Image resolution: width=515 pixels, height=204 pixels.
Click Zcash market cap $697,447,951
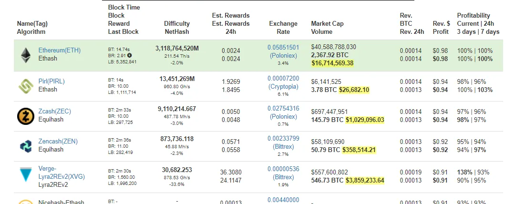point(330,112)
